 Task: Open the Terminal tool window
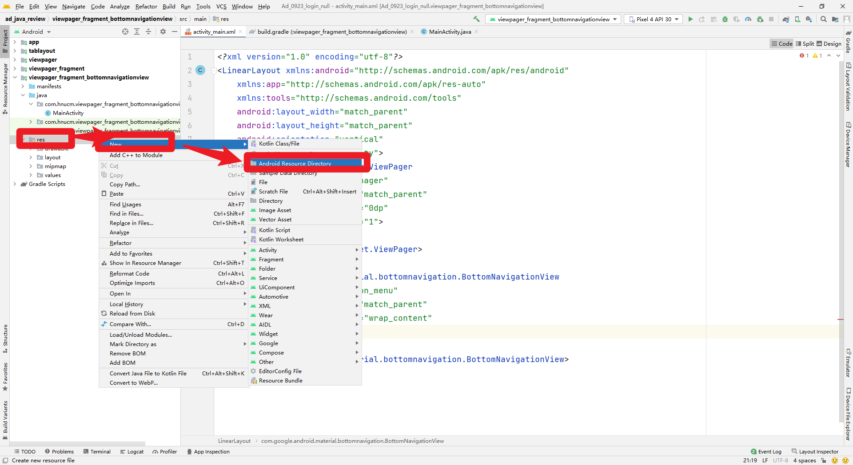(97, 452)
